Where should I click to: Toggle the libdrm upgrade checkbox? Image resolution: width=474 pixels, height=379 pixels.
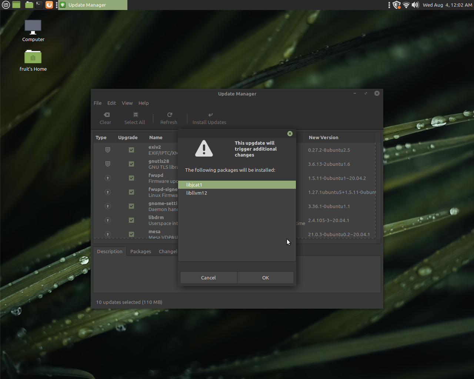point(131,220)
